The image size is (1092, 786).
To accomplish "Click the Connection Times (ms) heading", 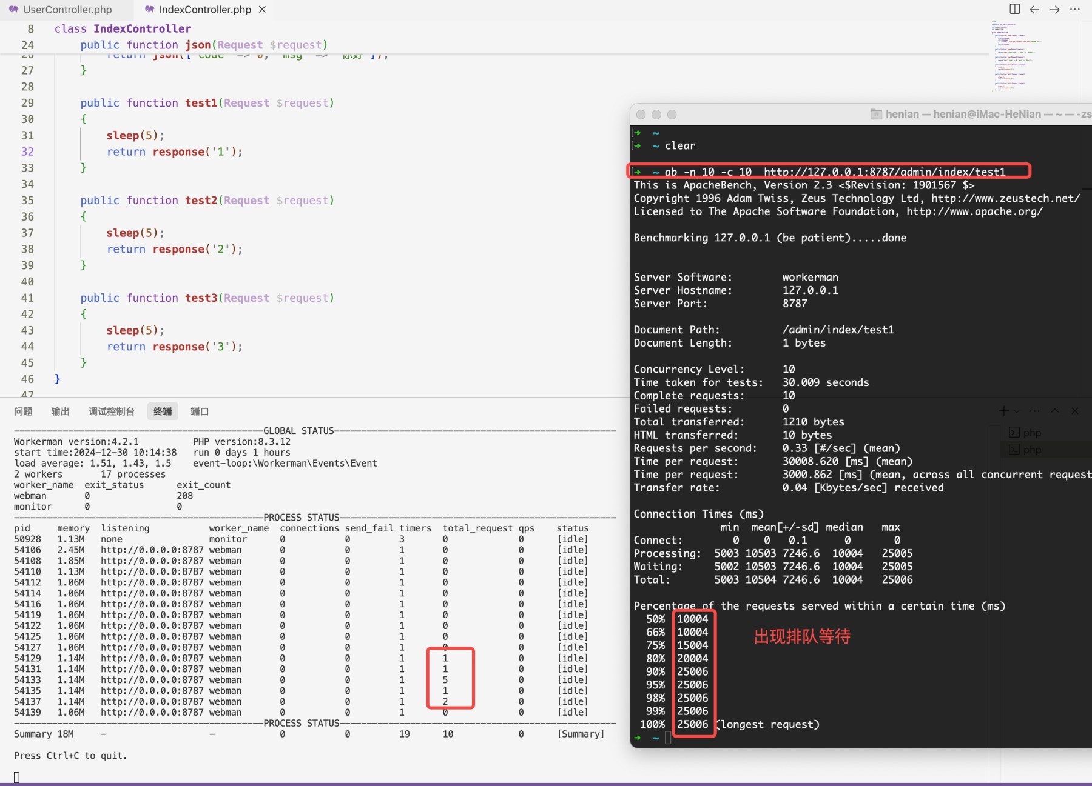I will (698, 514).
